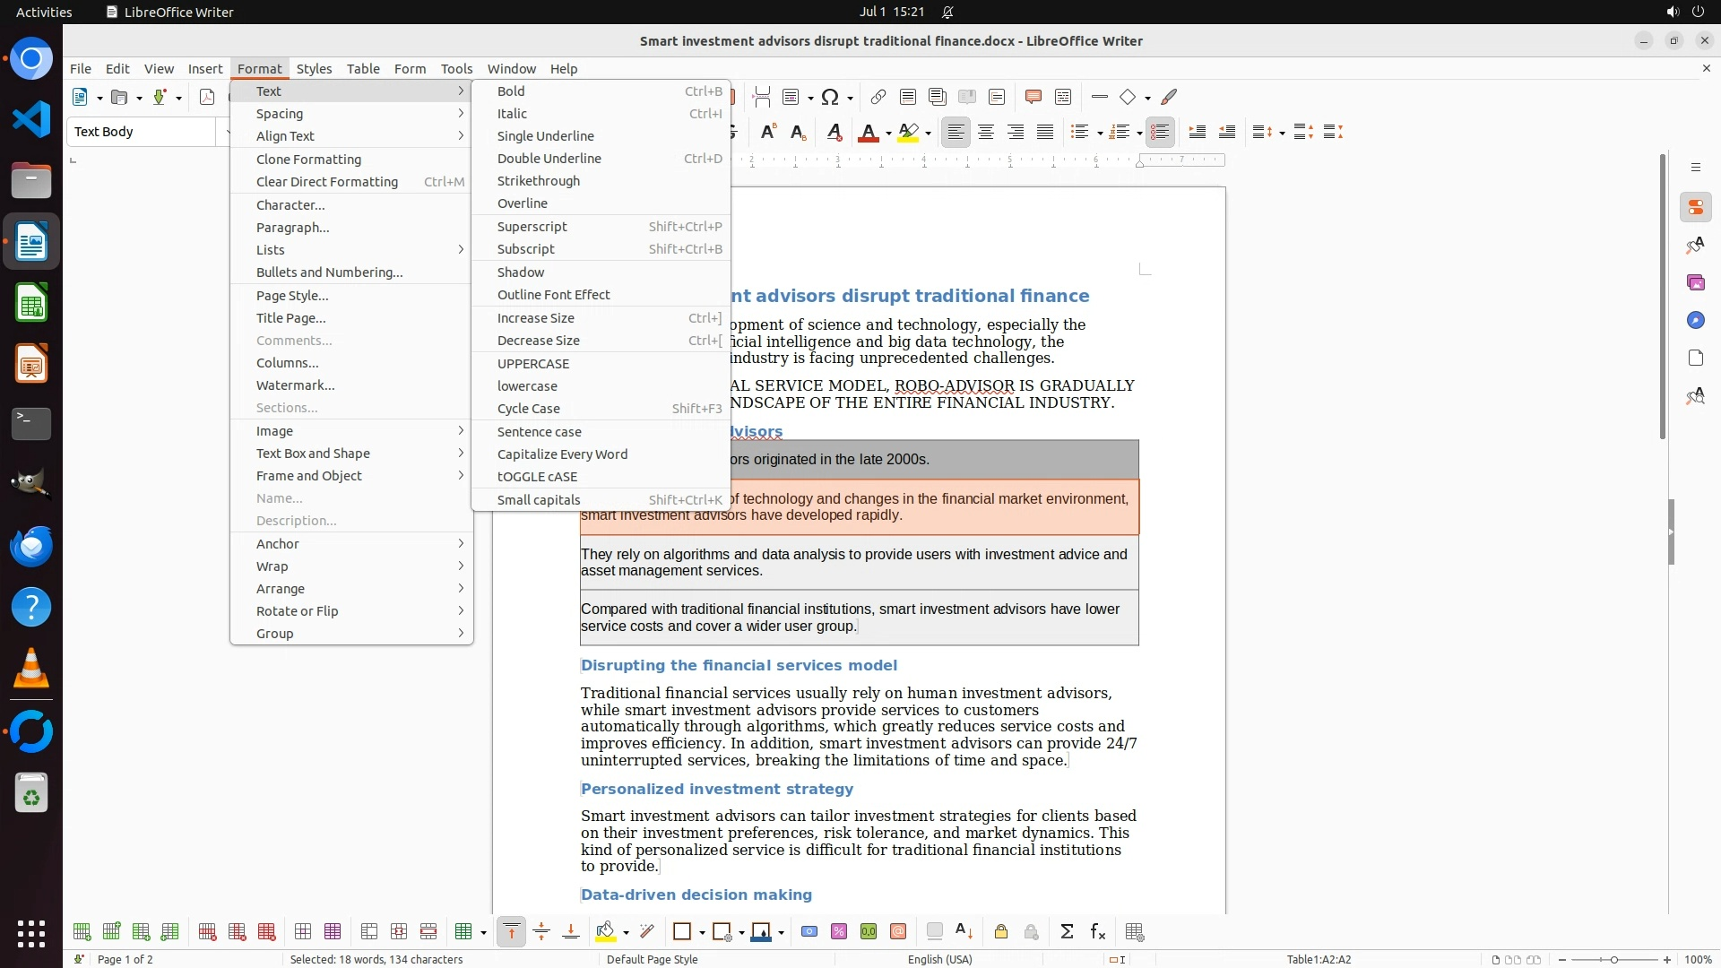Screen dimensions: 1721x968
Task: Select Strikethrough in the Text submenu
Action: coord(538,181)
